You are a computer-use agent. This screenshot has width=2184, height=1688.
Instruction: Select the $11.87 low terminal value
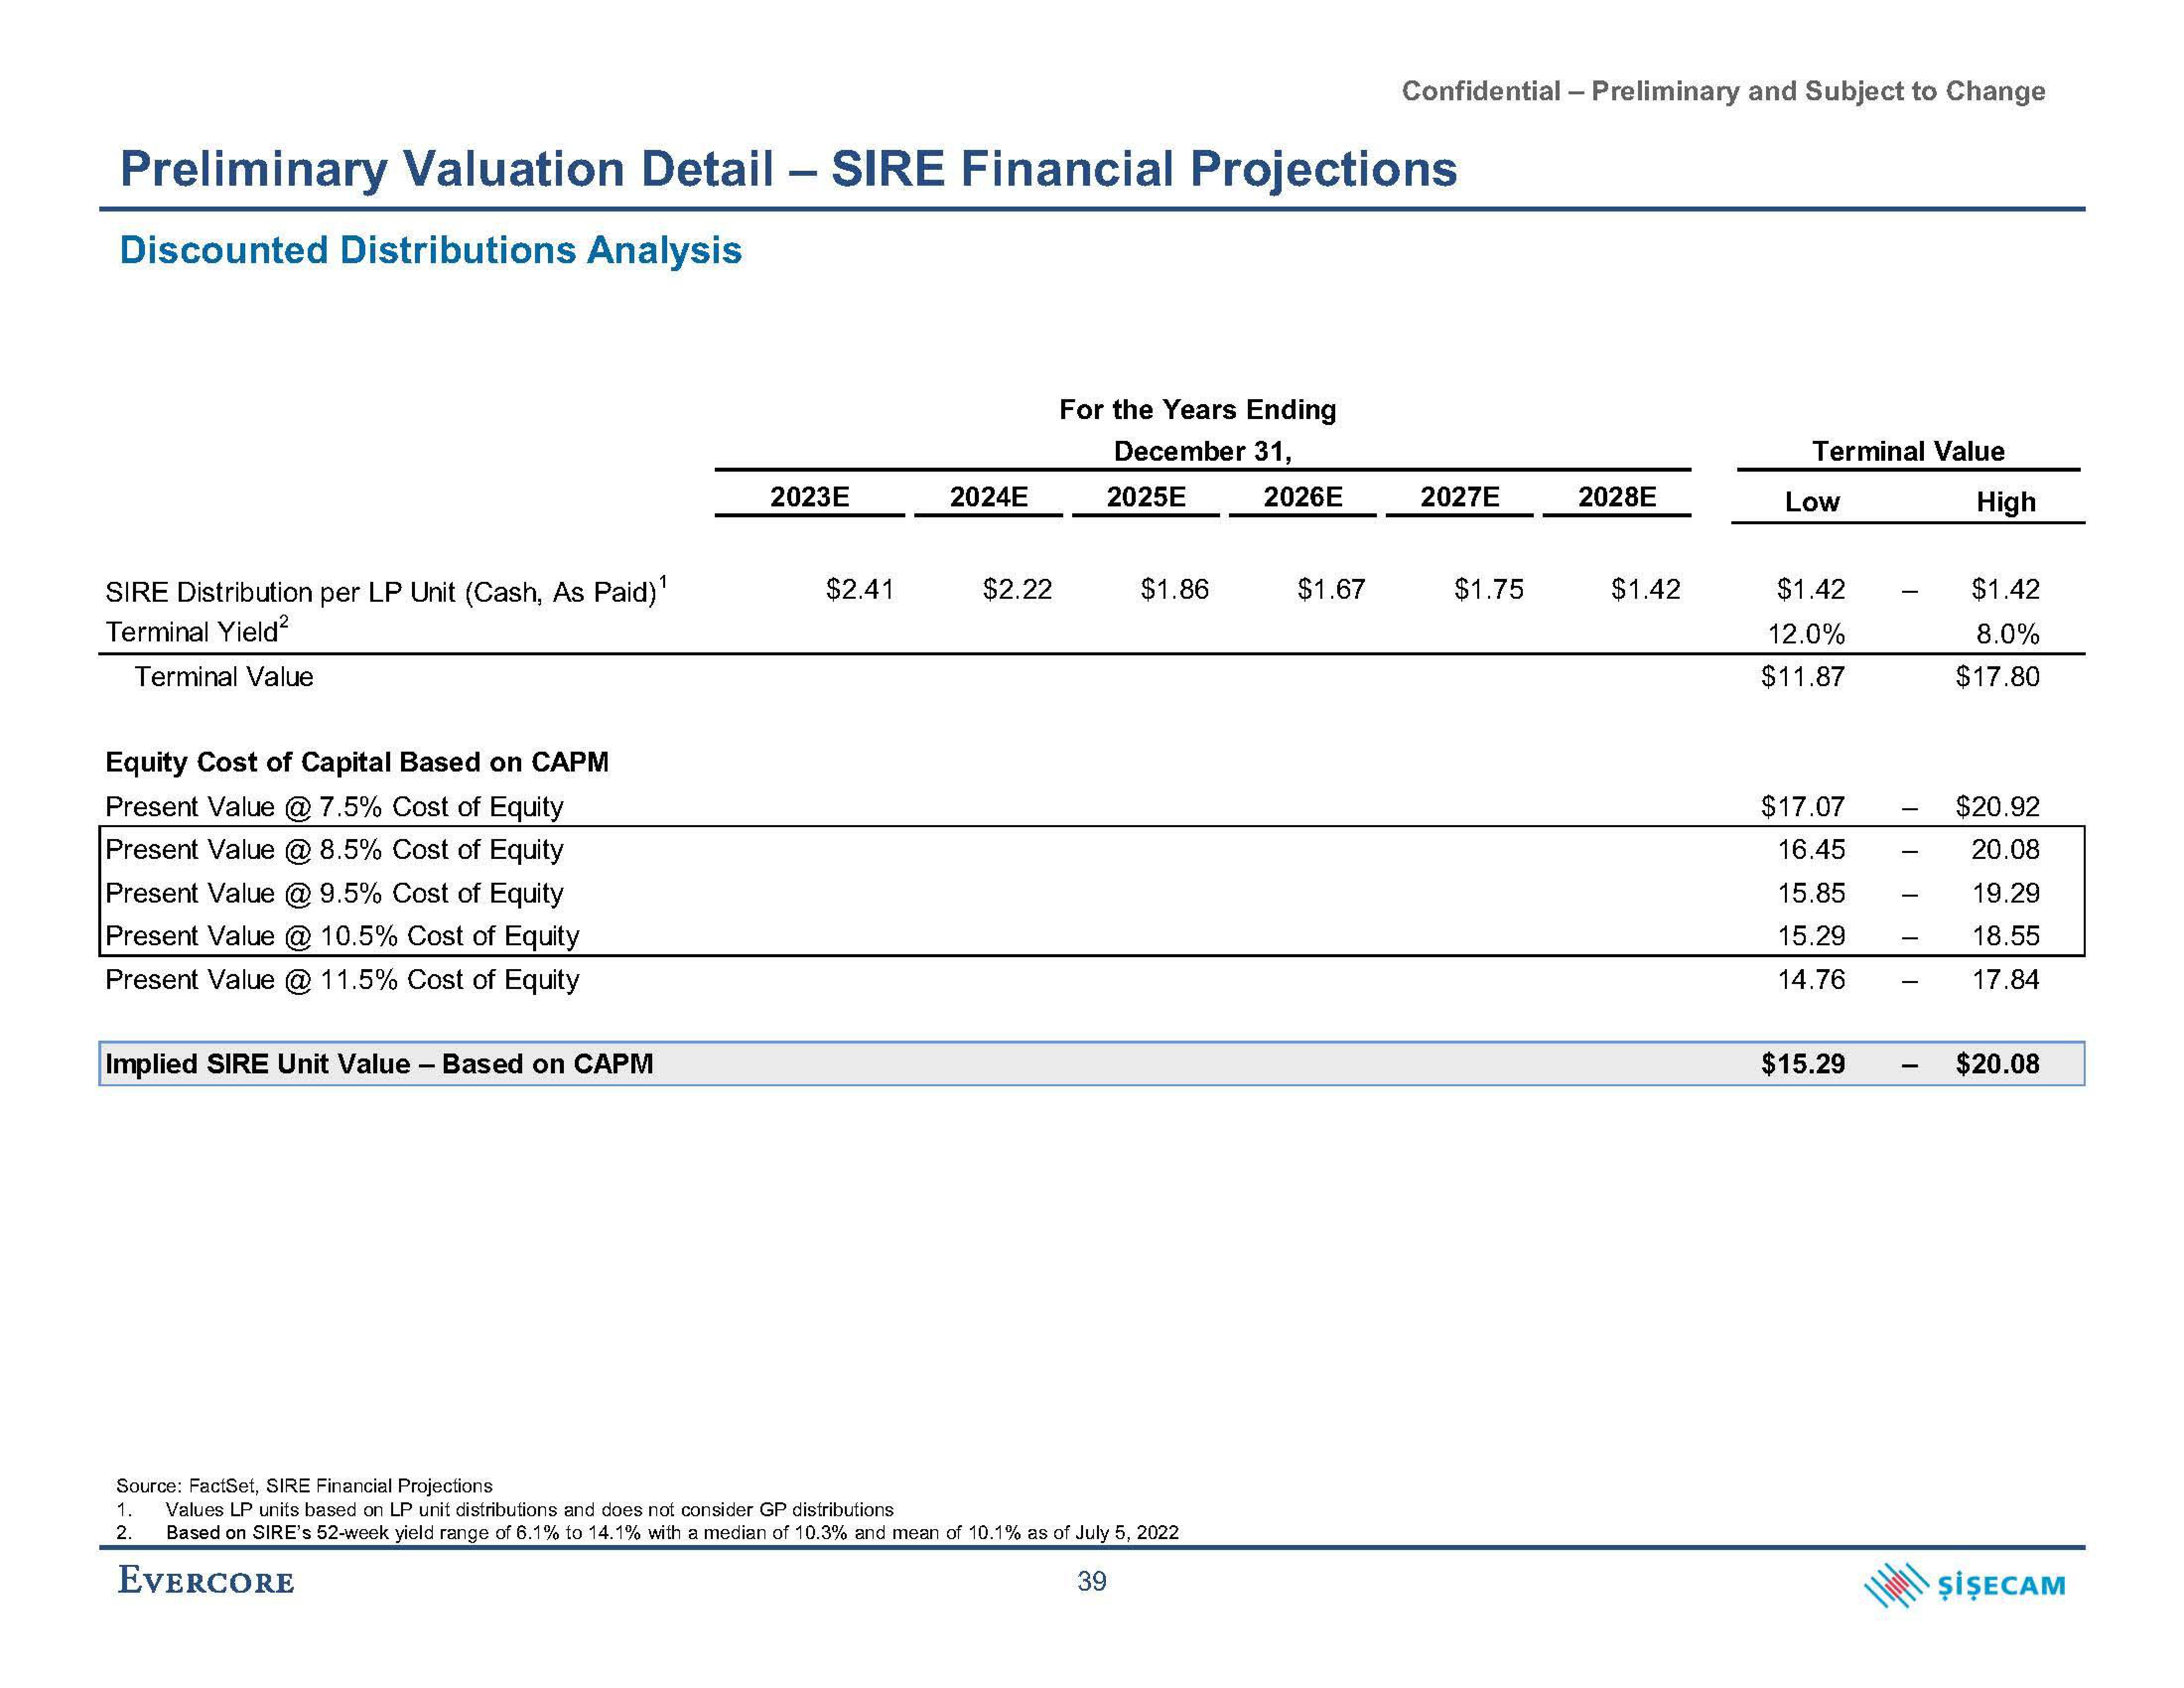1802,677
